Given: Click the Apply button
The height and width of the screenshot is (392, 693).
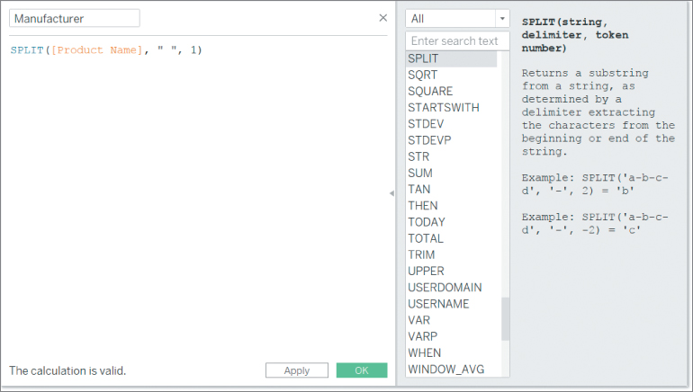Looking at the screenshot, I should pos(297,370).
